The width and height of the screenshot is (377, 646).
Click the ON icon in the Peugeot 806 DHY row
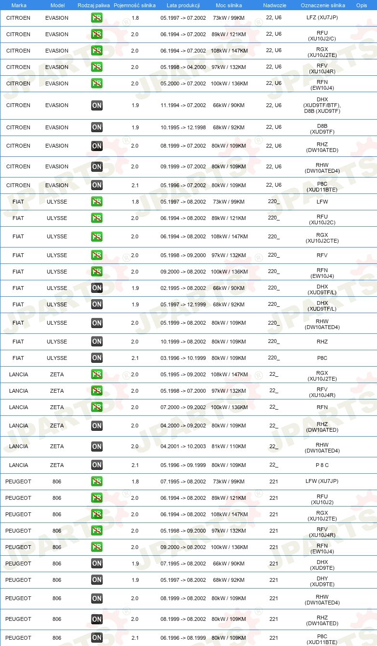[97, 580]
